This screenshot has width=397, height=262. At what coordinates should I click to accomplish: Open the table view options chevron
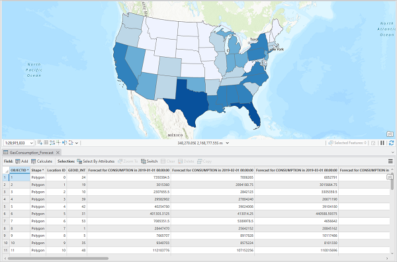392,152
